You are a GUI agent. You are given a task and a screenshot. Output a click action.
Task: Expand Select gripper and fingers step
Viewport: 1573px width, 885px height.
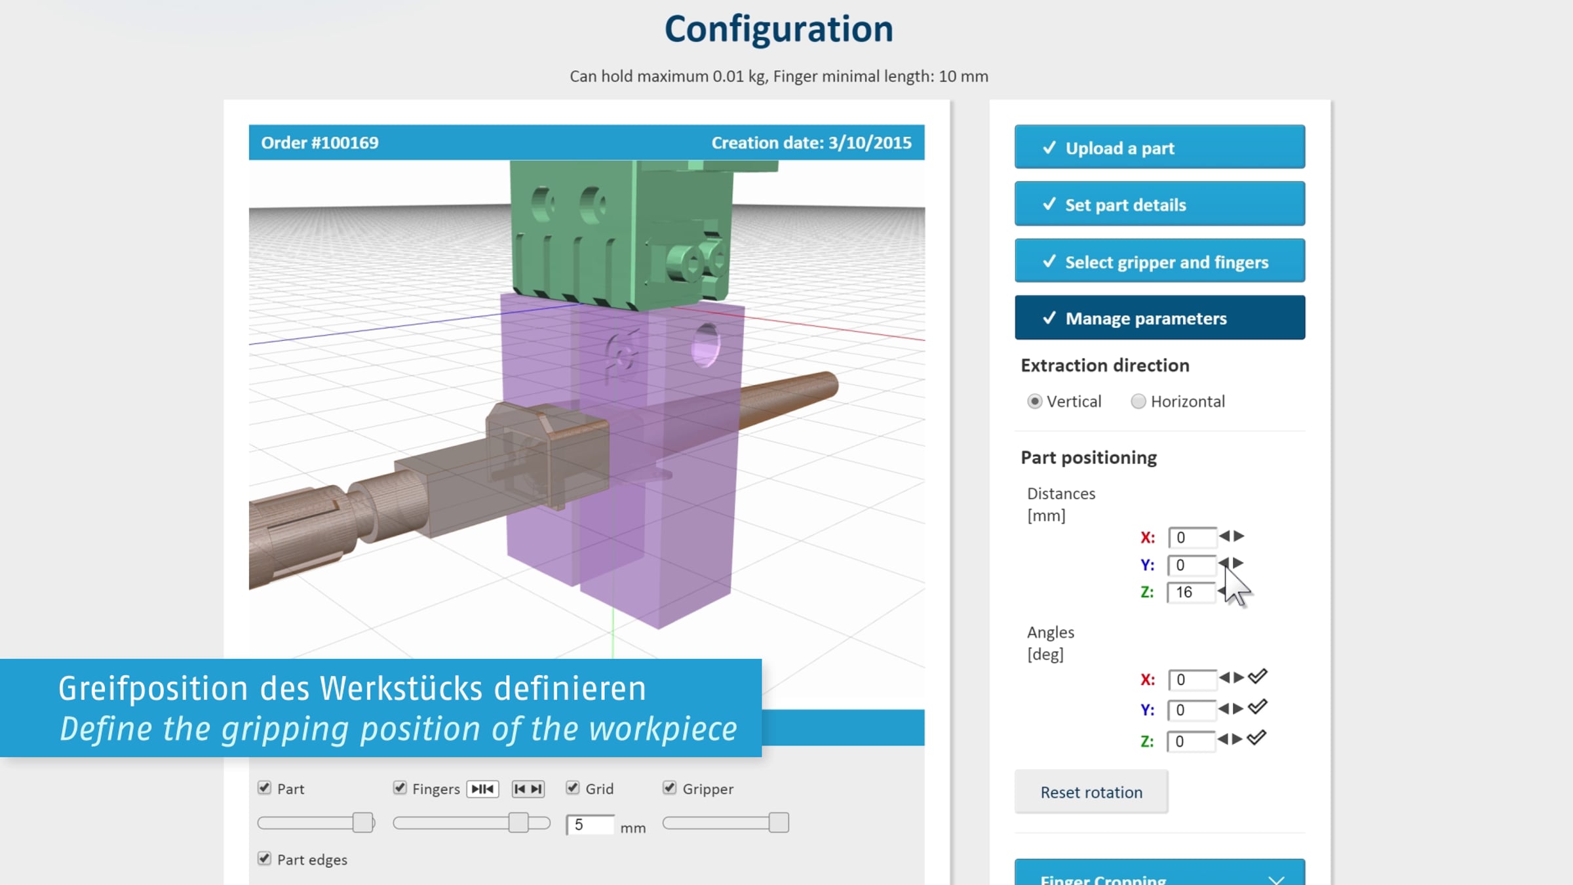click(1159, 262)
